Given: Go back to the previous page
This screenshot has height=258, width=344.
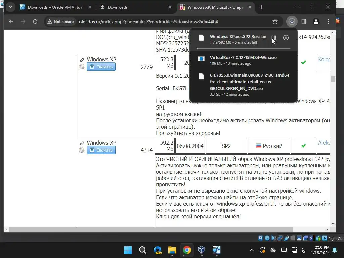Looking at the screenshot, I should click(x=11, y=21).
